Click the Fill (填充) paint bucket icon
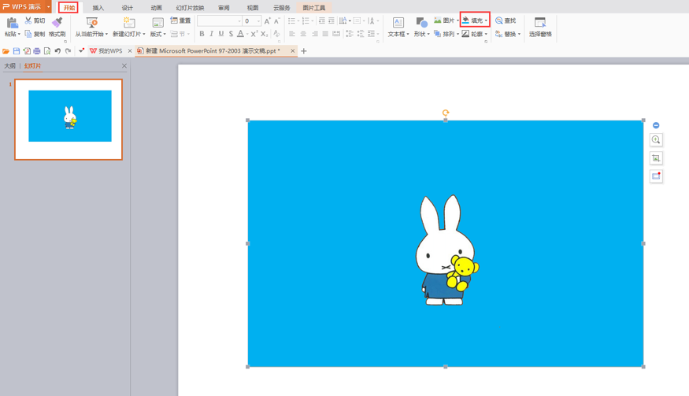This screenshot has height=396, width=689. [x=466, y=20]
